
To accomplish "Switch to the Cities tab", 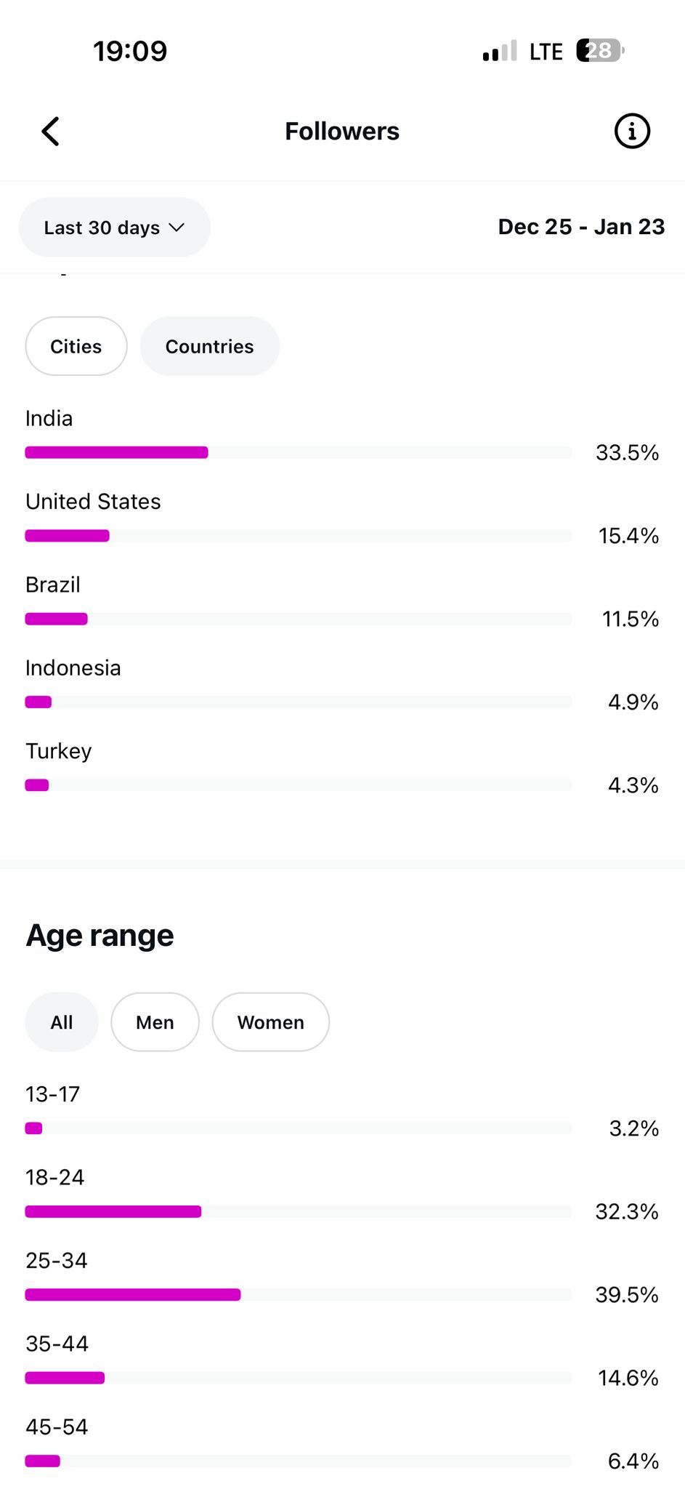I will pos(76,346).
